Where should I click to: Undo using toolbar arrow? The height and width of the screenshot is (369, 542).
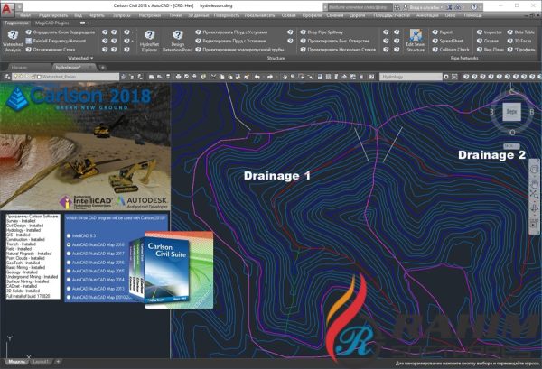pyautogui.click(x=257, y=77)
